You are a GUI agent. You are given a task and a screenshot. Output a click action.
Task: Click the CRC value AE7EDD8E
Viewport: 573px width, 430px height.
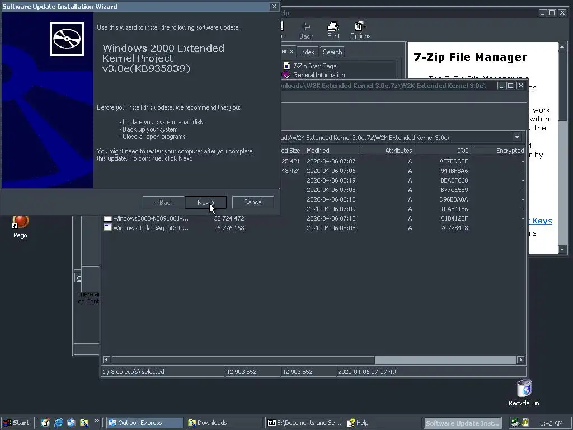click(454, 161)
